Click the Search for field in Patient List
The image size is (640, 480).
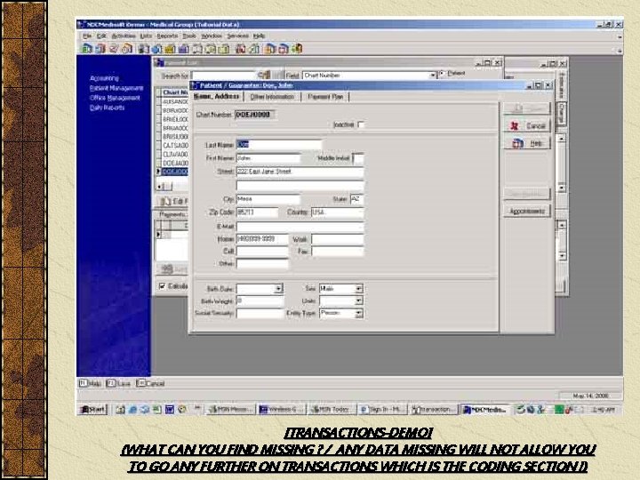[x=224, y=76]
